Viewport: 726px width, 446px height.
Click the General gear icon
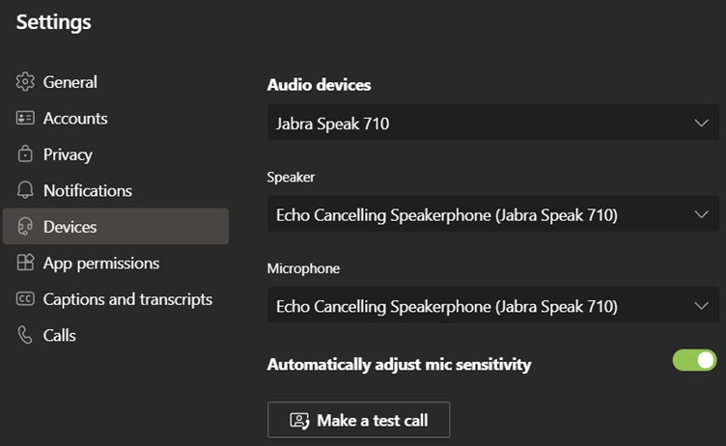[x=25, y=82]
